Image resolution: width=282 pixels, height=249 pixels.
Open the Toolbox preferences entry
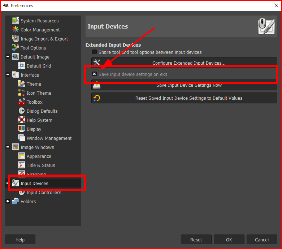pos(35,102)
